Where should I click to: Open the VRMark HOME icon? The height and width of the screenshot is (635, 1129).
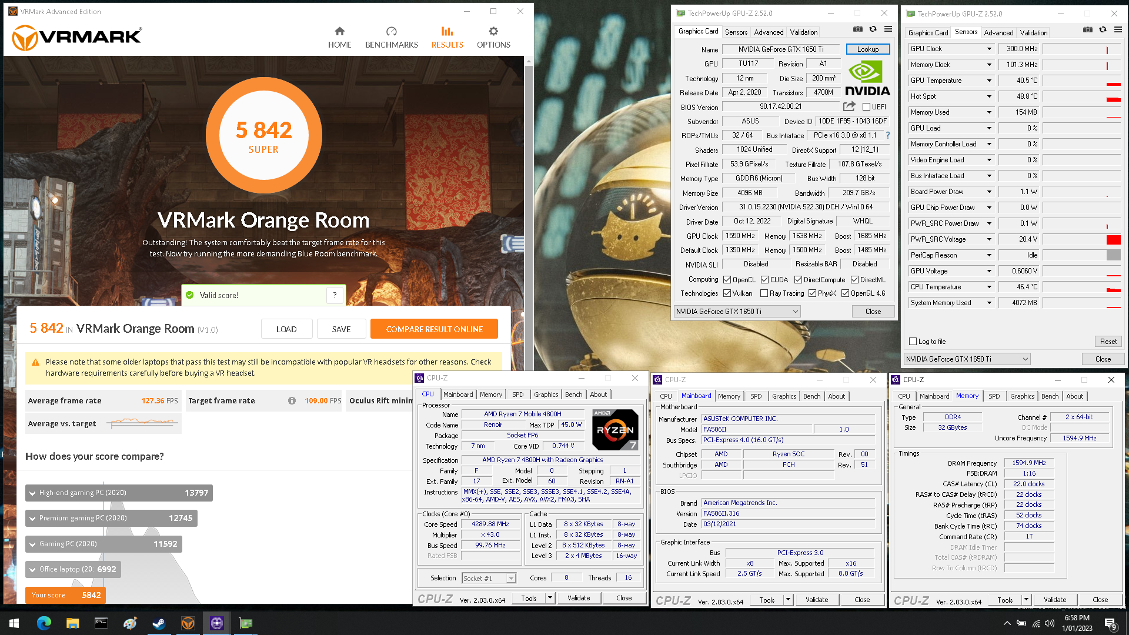tap(339, 31)
